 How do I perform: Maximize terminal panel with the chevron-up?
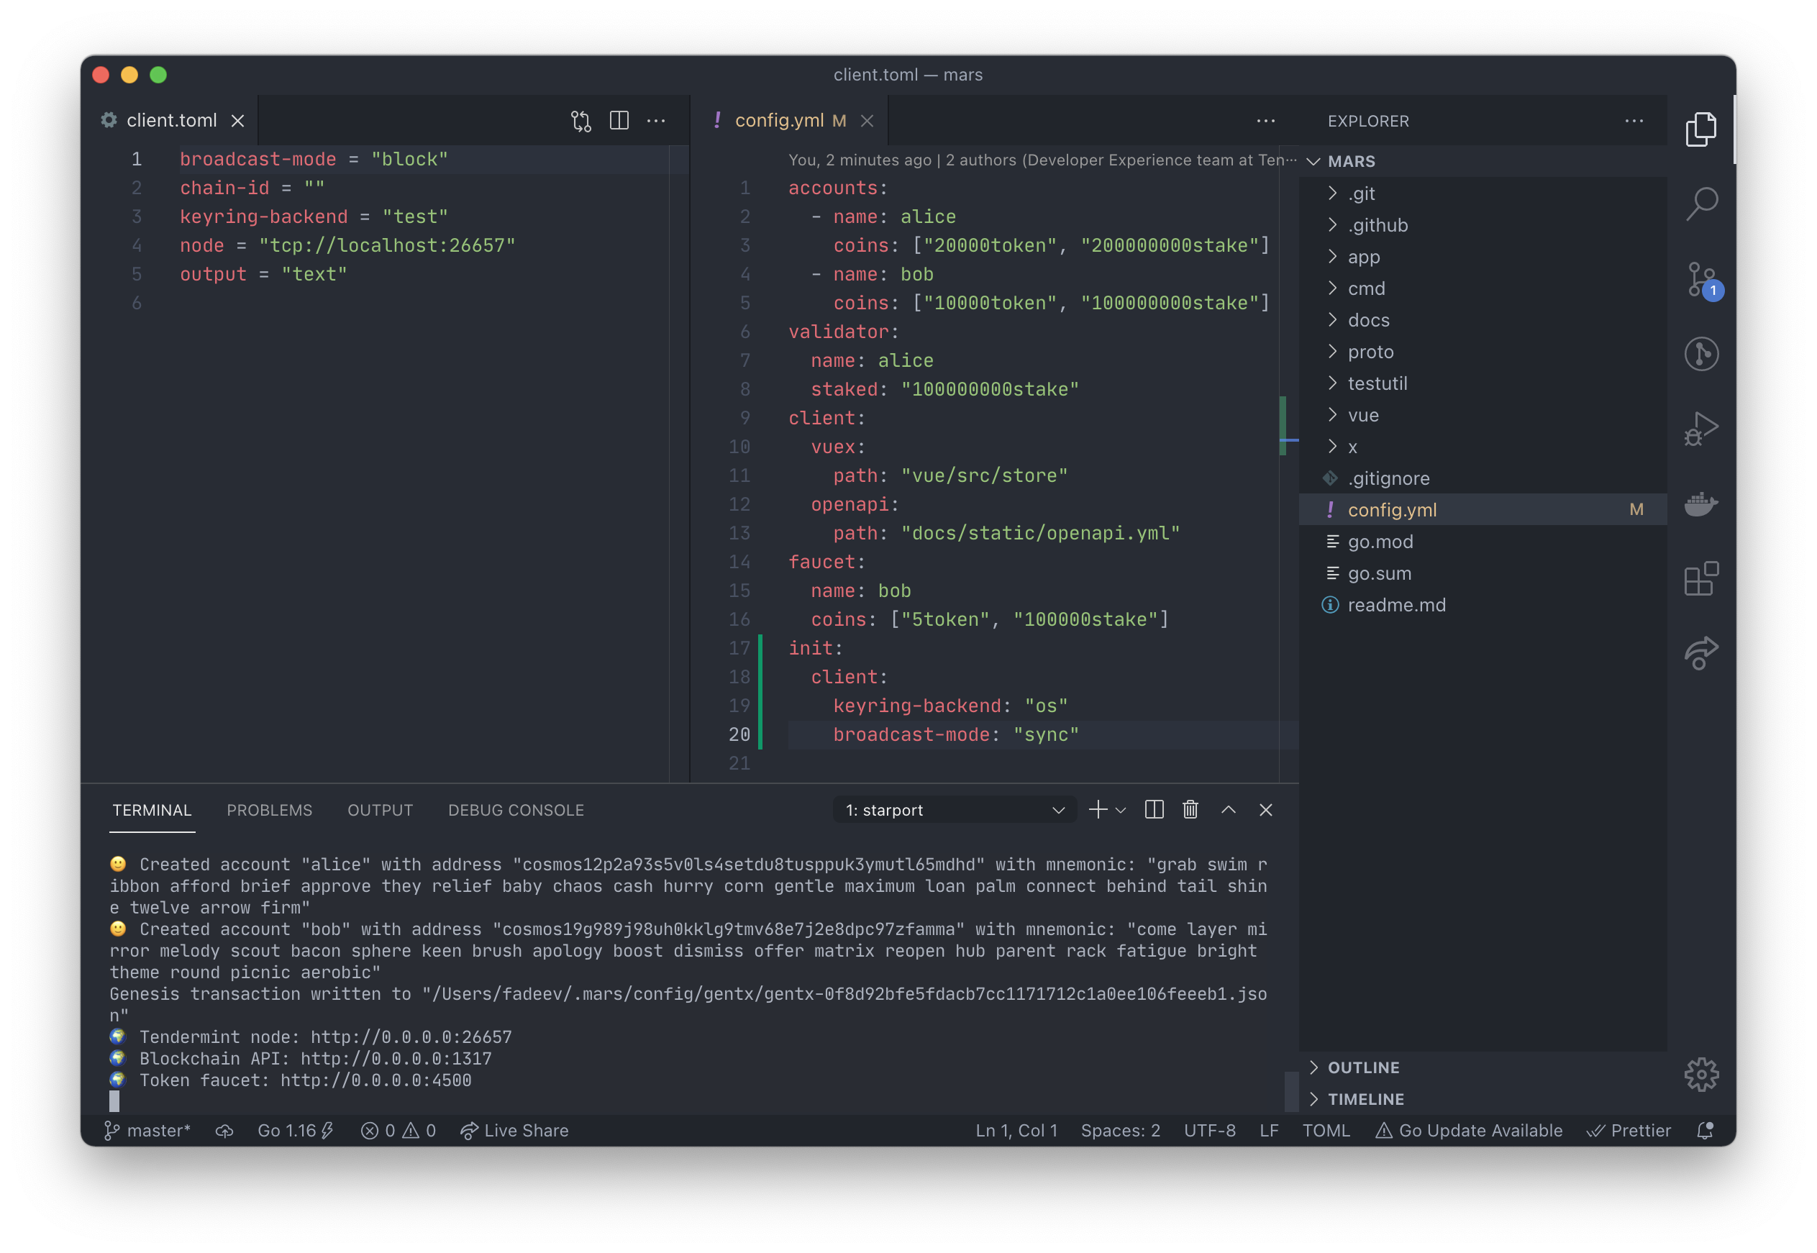tap(1229, 809)
